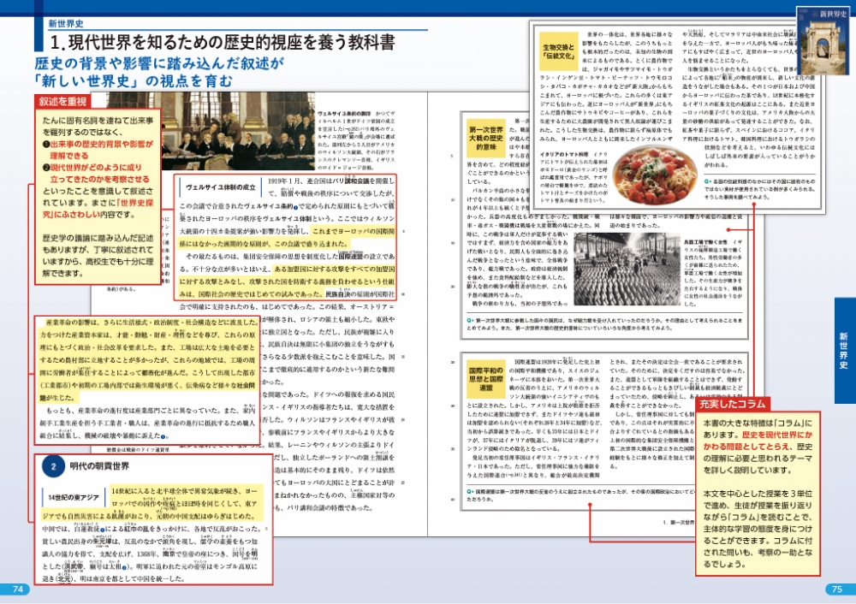Viewport: 856px width, 604px height.
Task: Click the small 新世界史 label above the title
Action: point(66,23)
